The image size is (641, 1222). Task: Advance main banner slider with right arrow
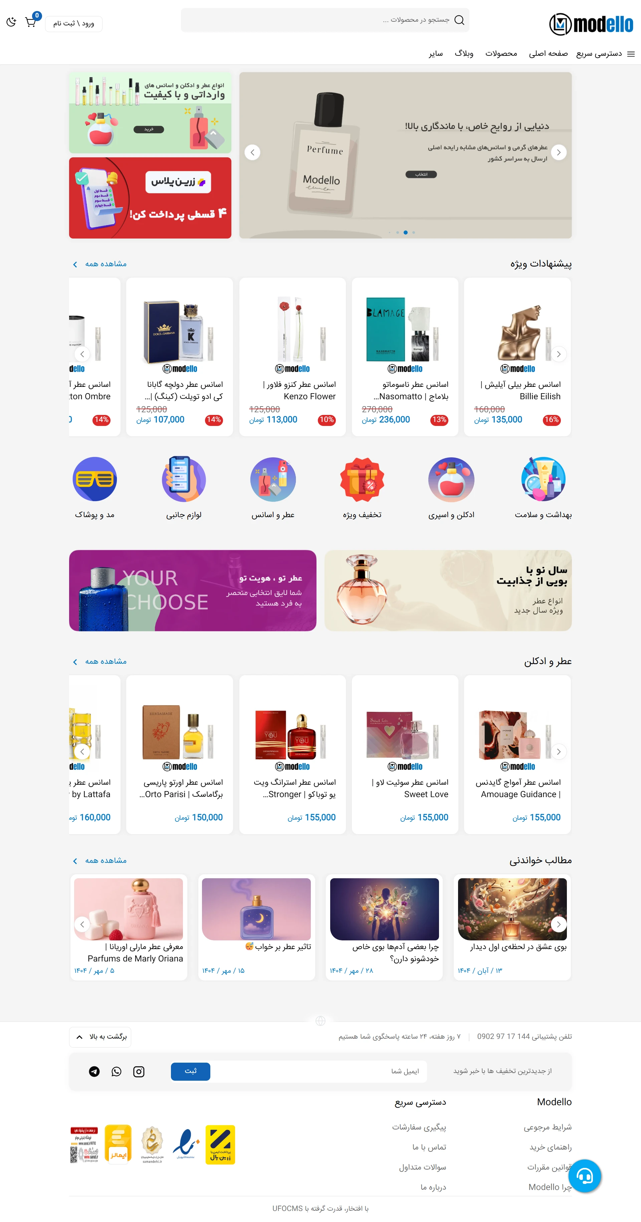(x=559, y=152)
